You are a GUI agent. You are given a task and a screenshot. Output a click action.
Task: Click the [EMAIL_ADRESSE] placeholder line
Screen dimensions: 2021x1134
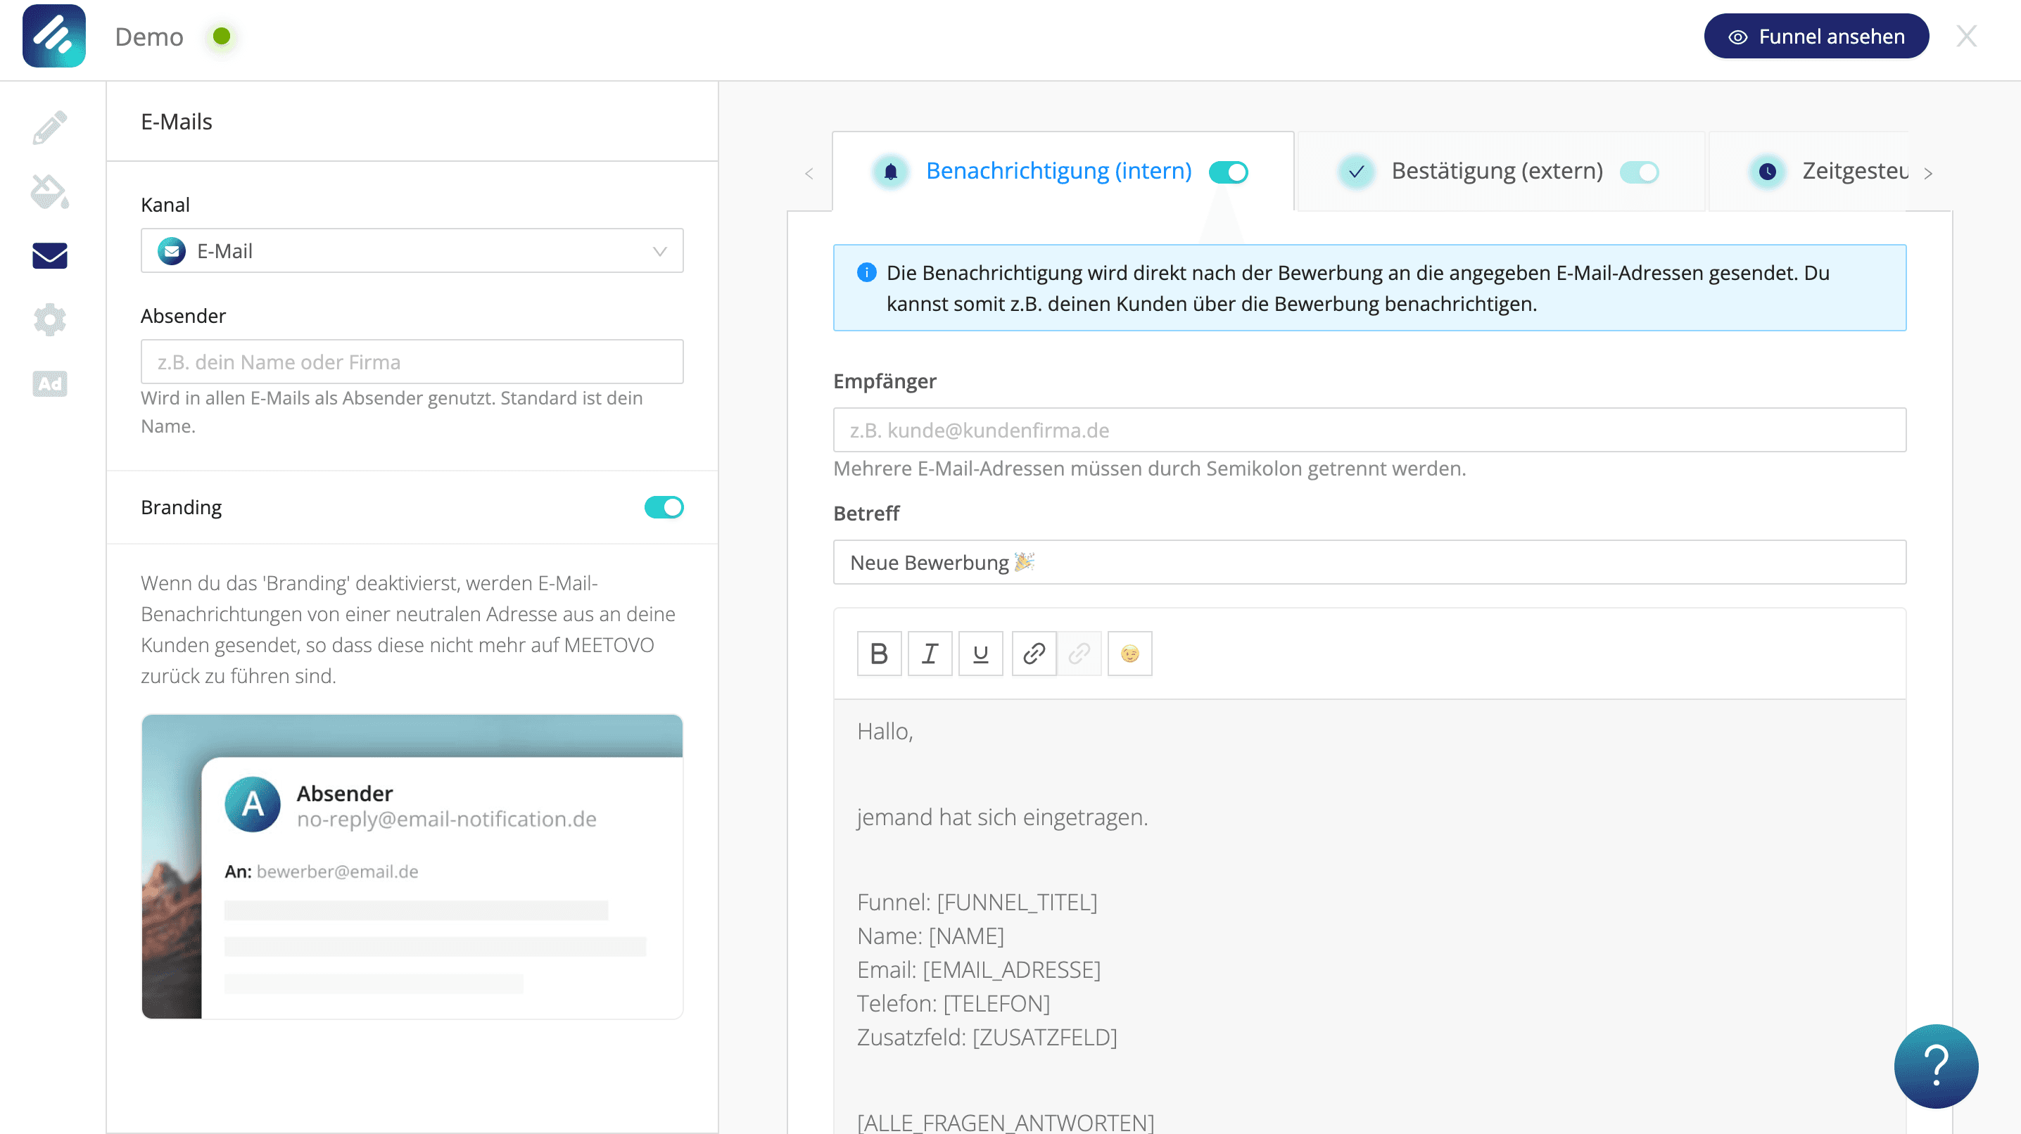[x=978, y=969]
